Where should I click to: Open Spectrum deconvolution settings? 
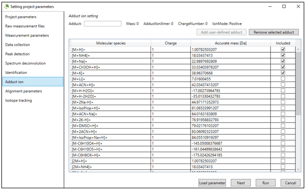[25, 63]
